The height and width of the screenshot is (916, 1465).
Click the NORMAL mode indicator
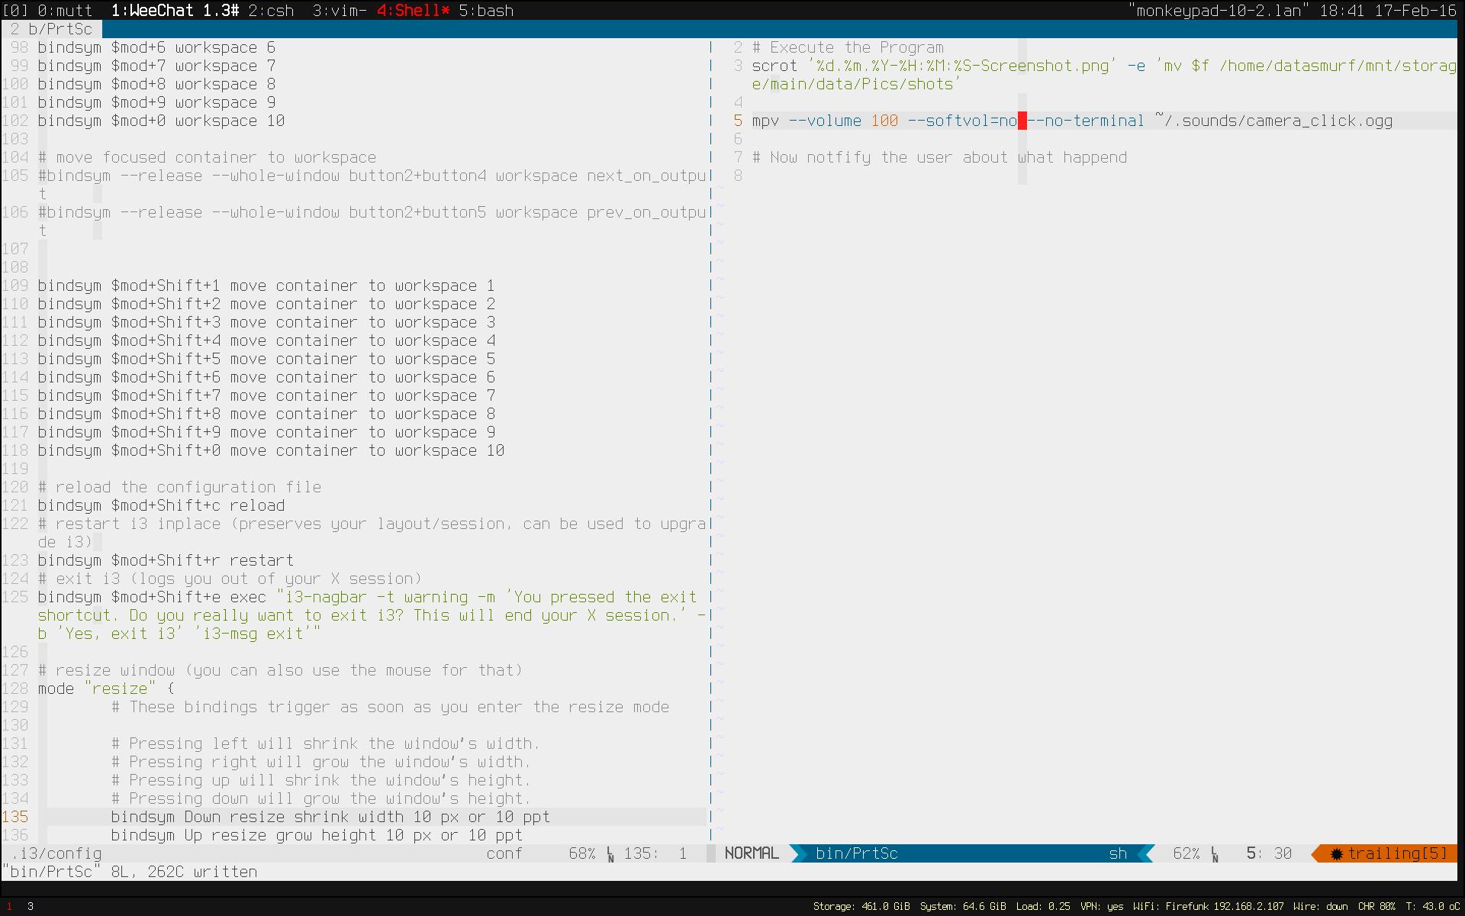tap(752, 853)
